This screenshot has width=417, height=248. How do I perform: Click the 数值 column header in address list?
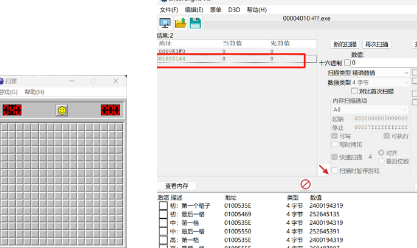(x=315, y=198)
